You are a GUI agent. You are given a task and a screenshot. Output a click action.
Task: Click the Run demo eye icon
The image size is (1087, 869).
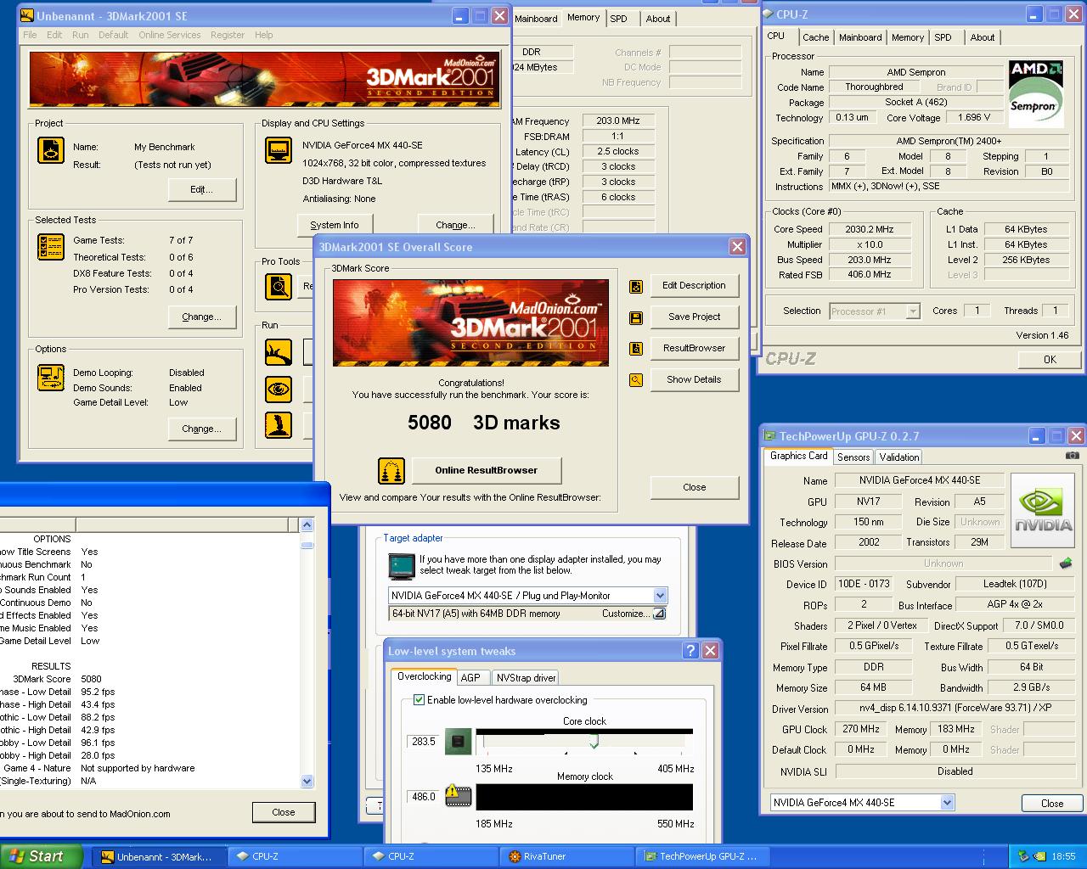tap(279, 390)
